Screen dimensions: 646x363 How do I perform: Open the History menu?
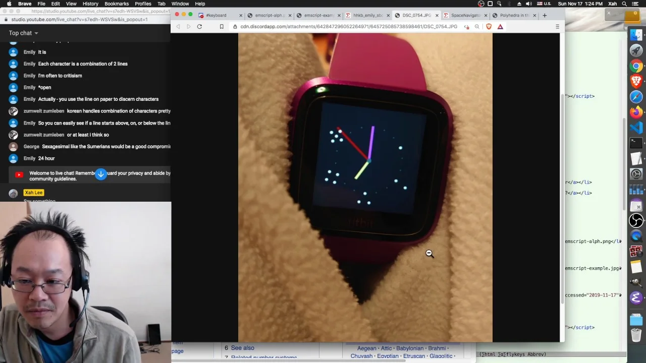click(x=90, y=4)
